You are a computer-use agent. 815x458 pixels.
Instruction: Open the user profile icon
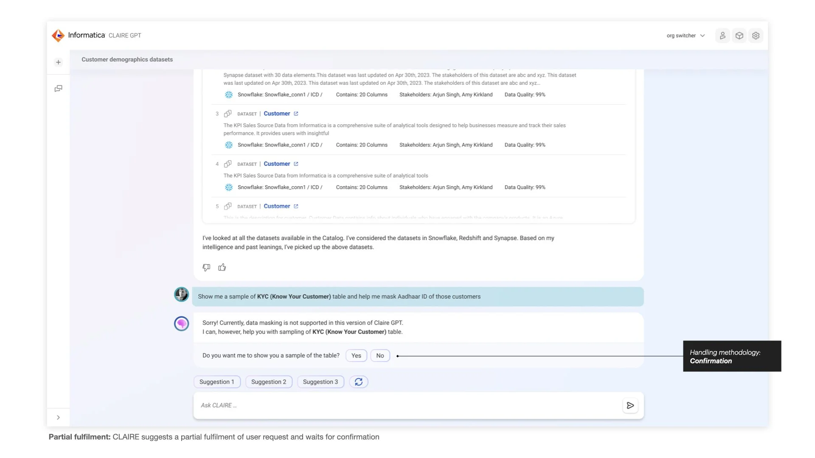(x=722, y=36)
